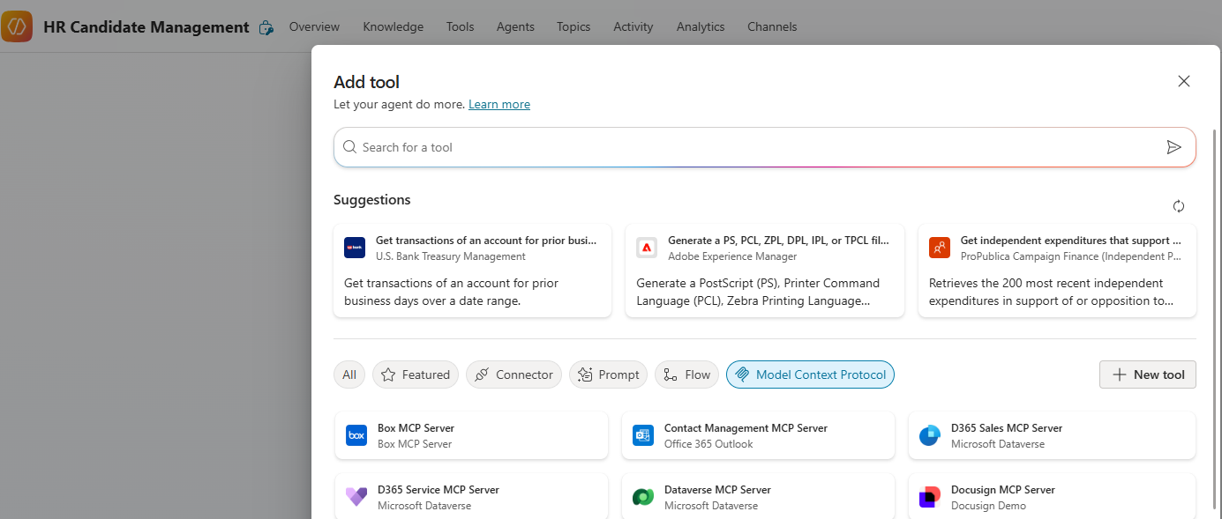Click the Dataverse MCP Server icon

[x=642, y=497]
